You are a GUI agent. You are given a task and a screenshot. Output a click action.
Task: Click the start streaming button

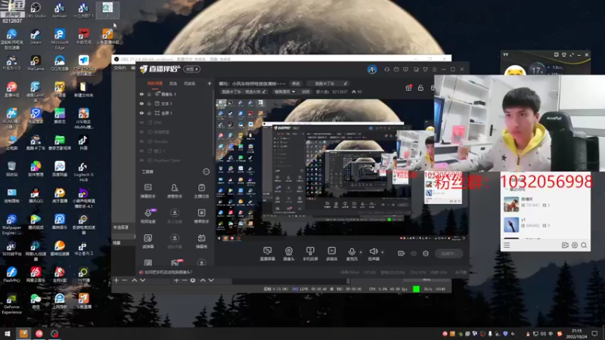click(448, 253)
